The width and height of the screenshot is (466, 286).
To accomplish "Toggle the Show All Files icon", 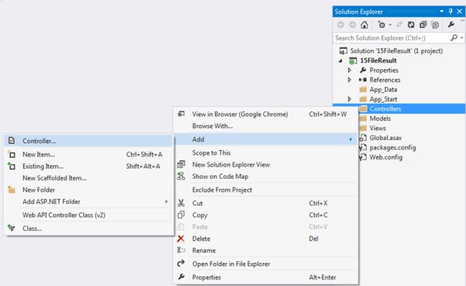I will pyautogui.click(x=435, y=25).
